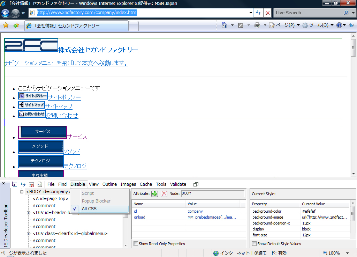This screenshot has width=357, height=257.
Task: Expand the DIV id=globalmenu tree node
Action: tap(29, 234)
